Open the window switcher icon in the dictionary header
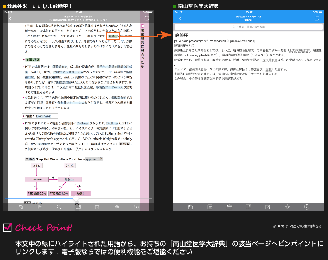This screenshot has width=328, height=260. click(317, 18)
